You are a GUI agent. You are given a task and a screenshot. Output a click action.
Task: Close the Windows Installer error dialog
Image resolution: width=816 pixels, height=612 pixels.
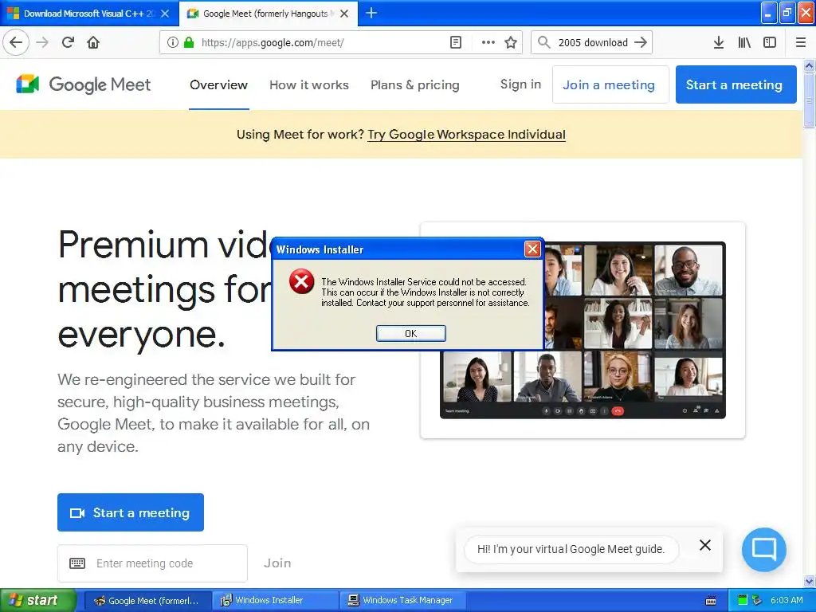pyautogui.click(x=532, y=249)
